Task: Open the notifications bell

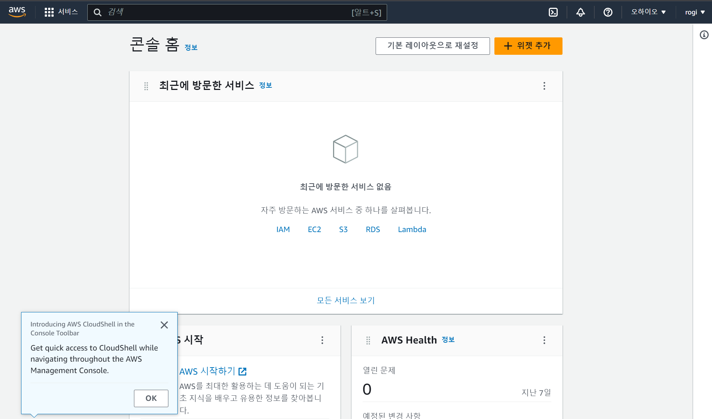Action: (x=580, y=12)
